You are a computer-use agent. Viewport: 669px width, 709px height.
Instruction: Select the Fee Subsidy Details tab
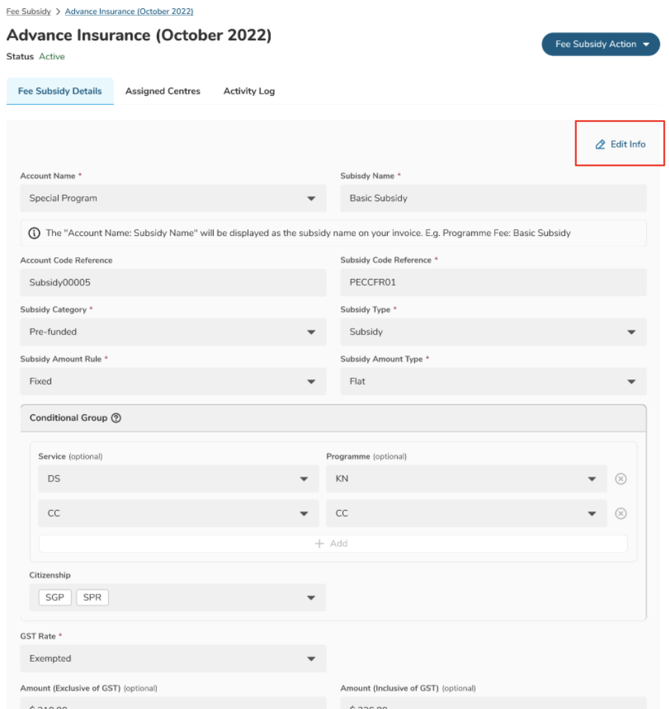tap(60, 92)
